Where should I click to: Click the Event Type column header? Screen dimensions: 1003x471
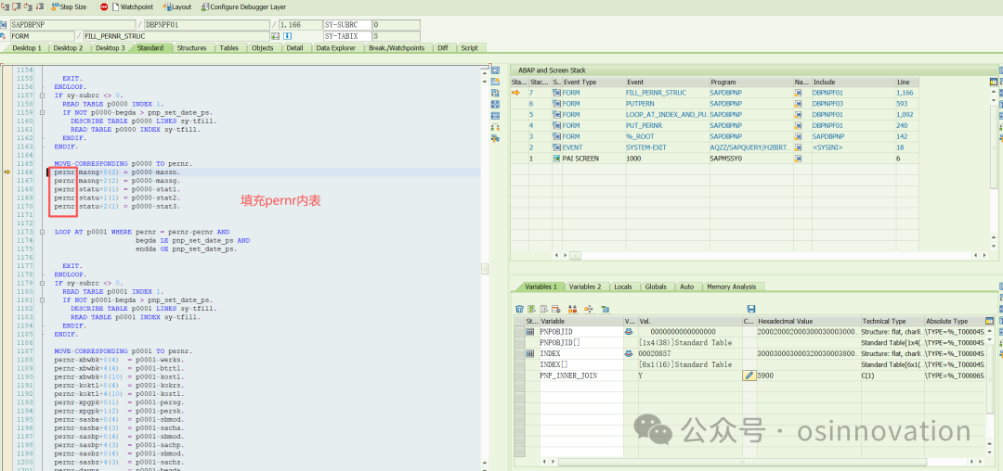593,83
